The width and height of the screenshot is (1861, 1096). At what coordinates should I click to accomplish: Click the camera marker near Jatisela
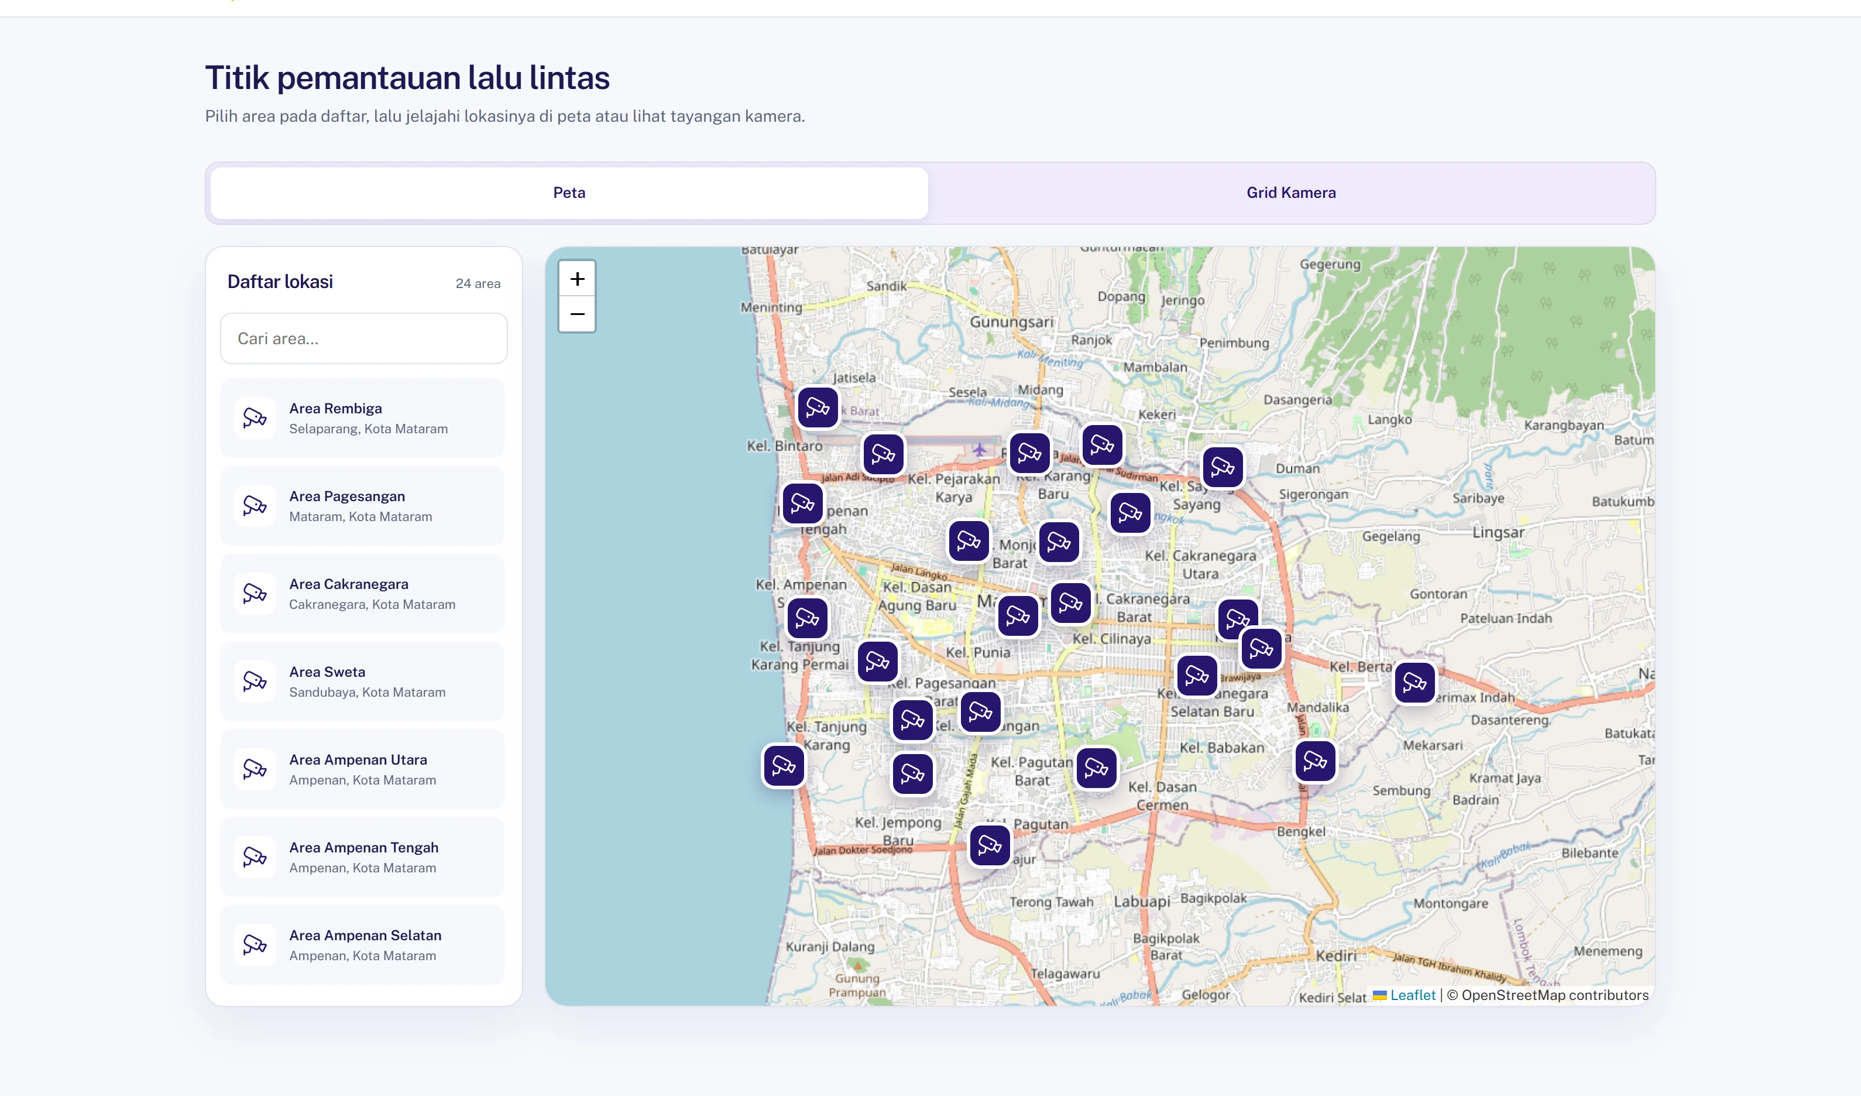(x=818, y=407)
